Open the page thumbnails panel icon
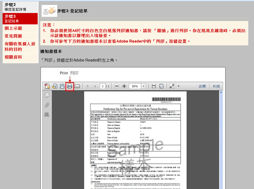Viewport: 254px width, 189px height. 47,95
